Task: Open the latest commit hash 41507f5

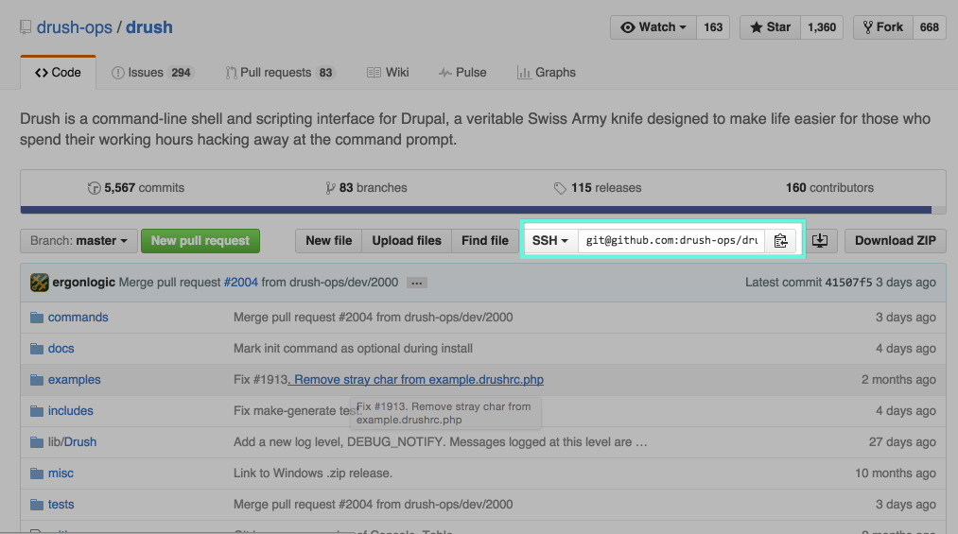Action: (x=848, y=283)
